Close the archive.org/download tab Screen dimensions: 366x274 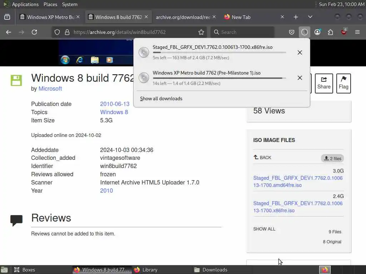pos(214,17)
